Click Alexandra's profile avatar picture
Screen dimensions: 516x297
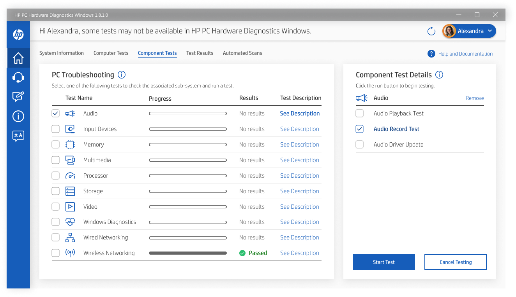point(449,31)
